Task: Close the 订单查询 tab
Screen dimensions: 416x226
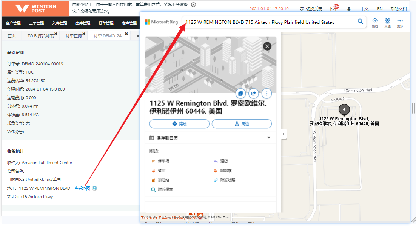Action: point(84,34)
